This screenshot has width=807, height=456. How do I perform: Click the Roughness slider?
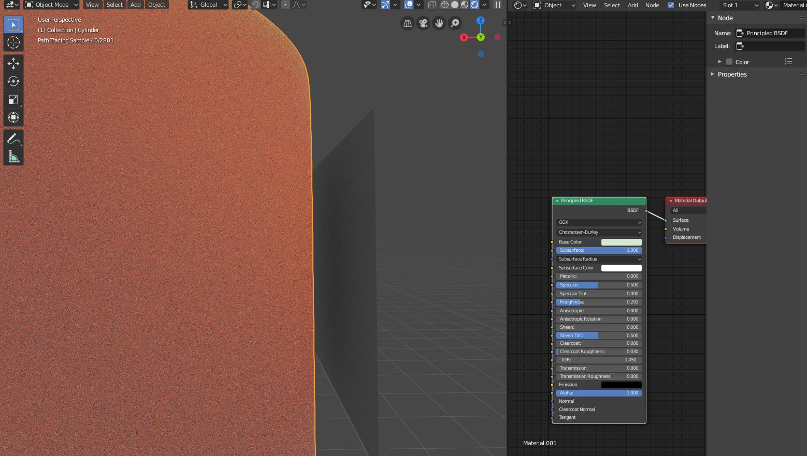[599, 302]
